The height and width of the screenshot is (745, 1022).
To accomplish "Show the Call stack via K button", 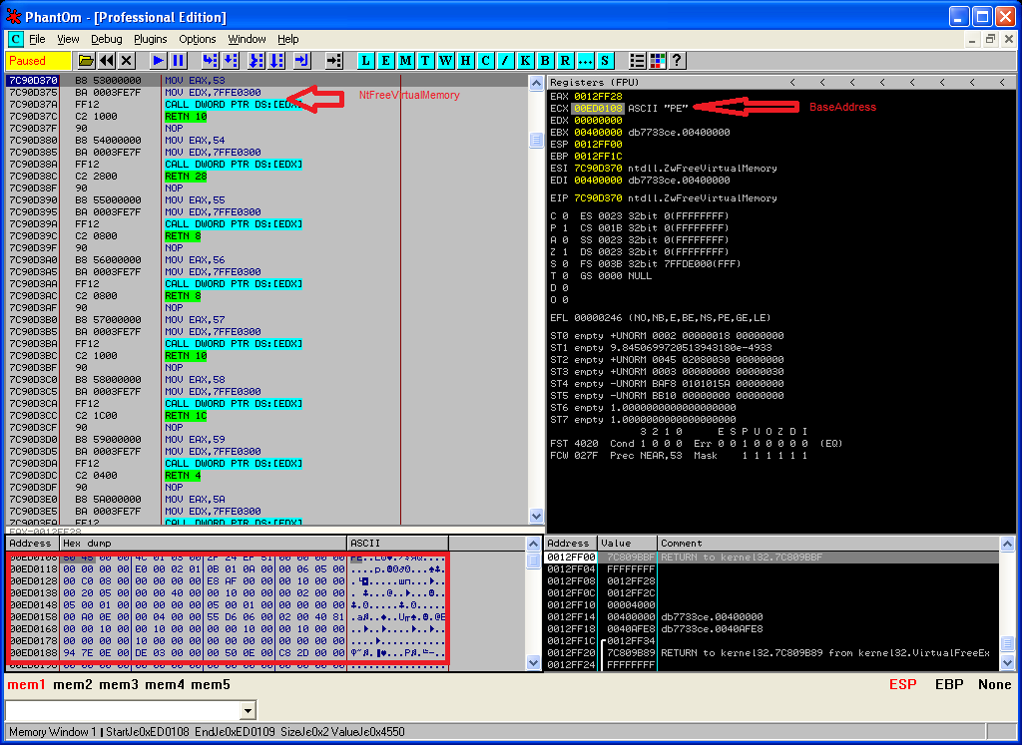I will 525,61.
